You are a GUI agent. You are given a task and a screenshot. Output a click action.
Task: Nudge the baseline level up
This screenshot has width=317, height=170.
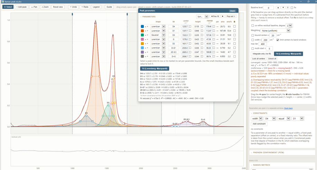click(278, 8)
